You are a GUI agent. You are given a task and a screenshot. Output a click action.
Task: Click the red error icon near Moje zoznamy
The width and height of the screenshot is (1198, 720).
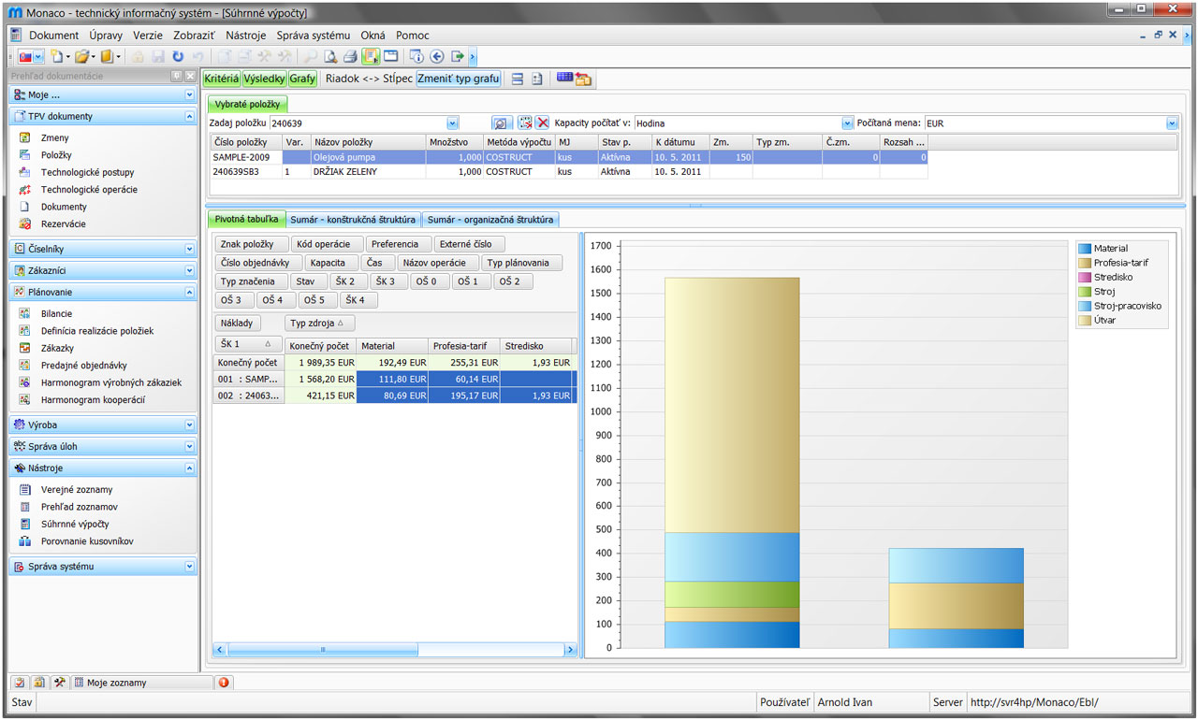pyautogui.click(x=224, y=683)
